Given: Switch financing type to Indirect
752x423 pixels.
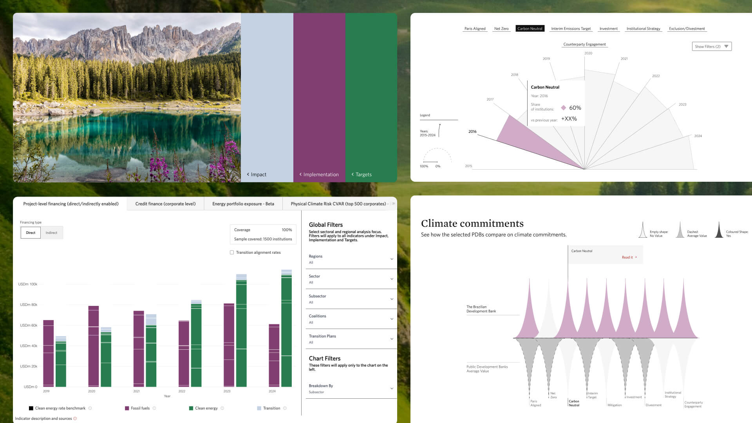Looking at the screenshot, I should (51, 233).
